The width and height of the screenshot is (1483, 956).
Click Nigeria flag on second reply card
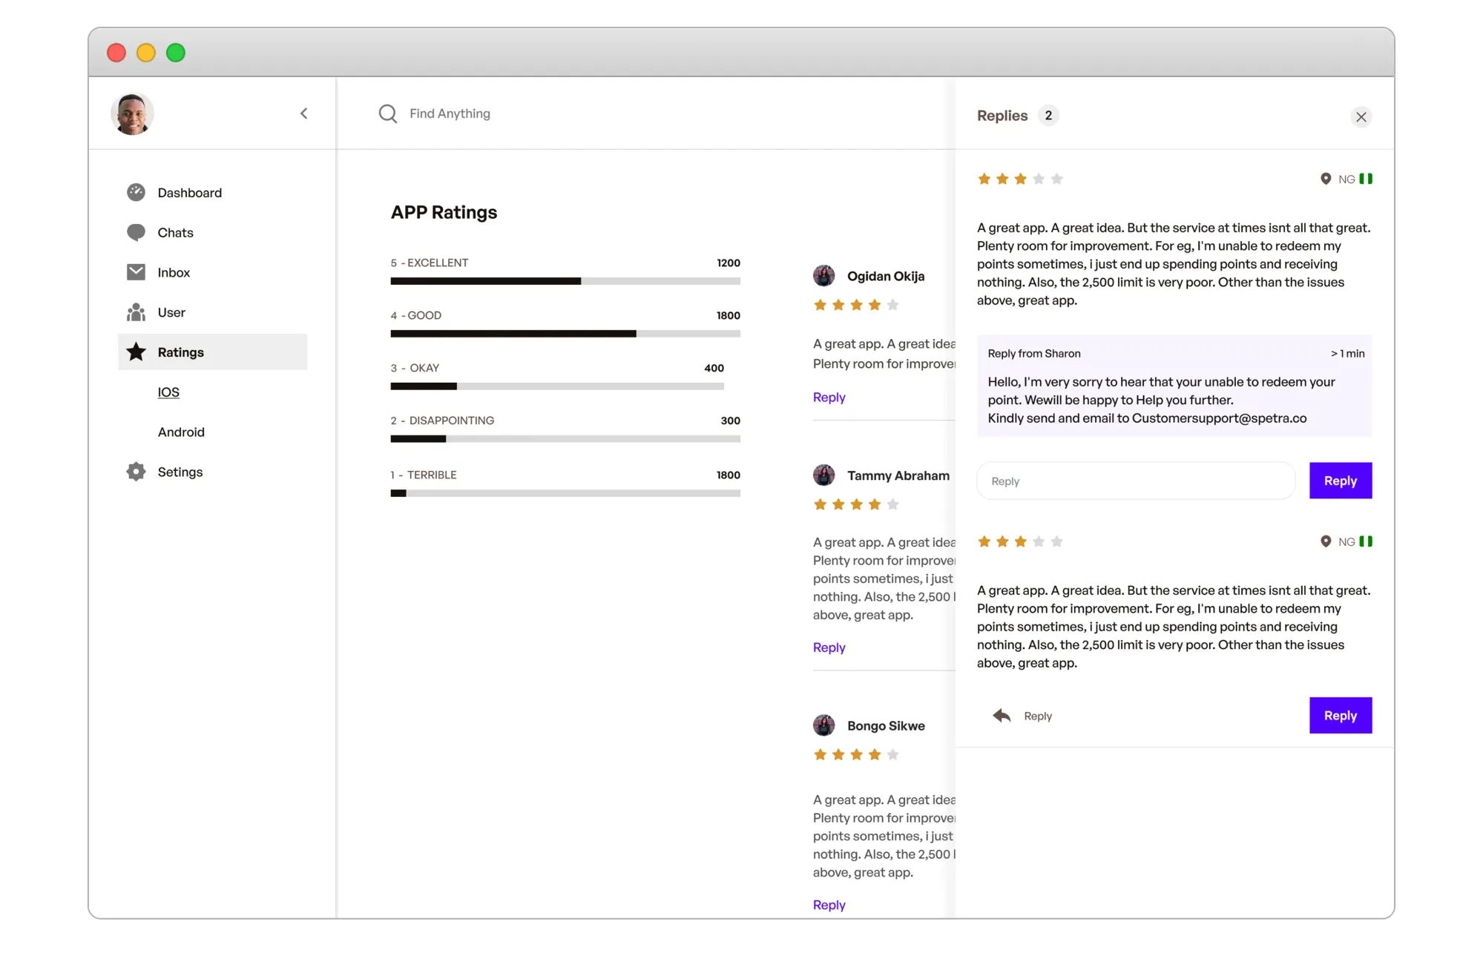pyautogui.click(x=1366, y=541)
